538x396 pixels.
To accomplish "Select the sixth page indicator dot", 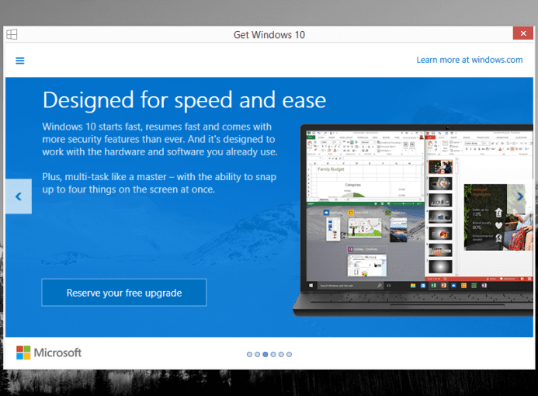I will click(290, 355).
